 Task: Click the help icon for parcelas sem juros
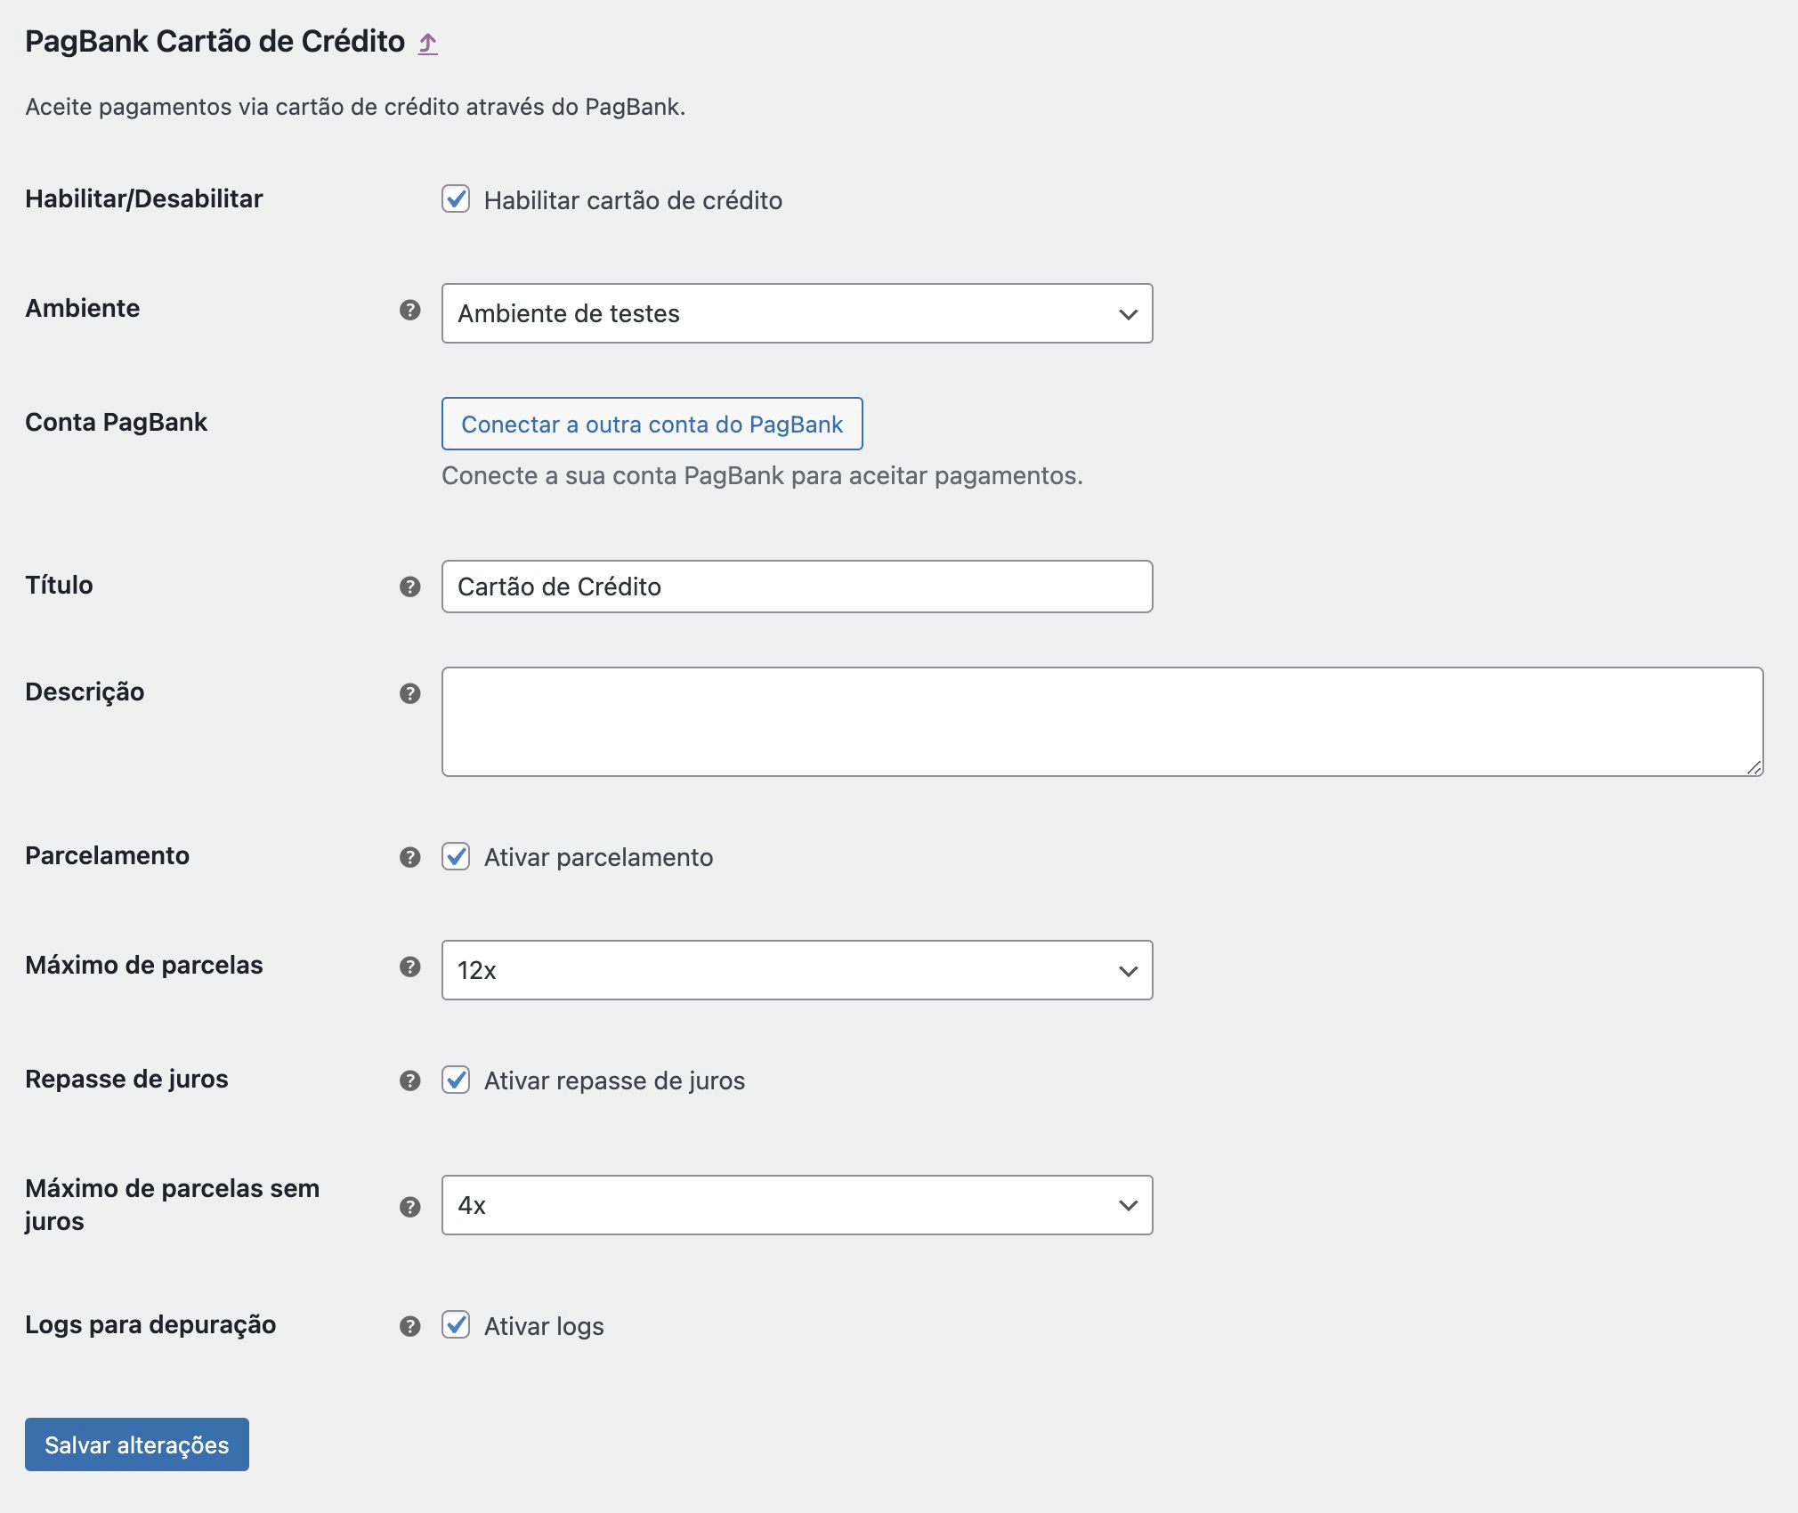click(x=409, y=1207)
